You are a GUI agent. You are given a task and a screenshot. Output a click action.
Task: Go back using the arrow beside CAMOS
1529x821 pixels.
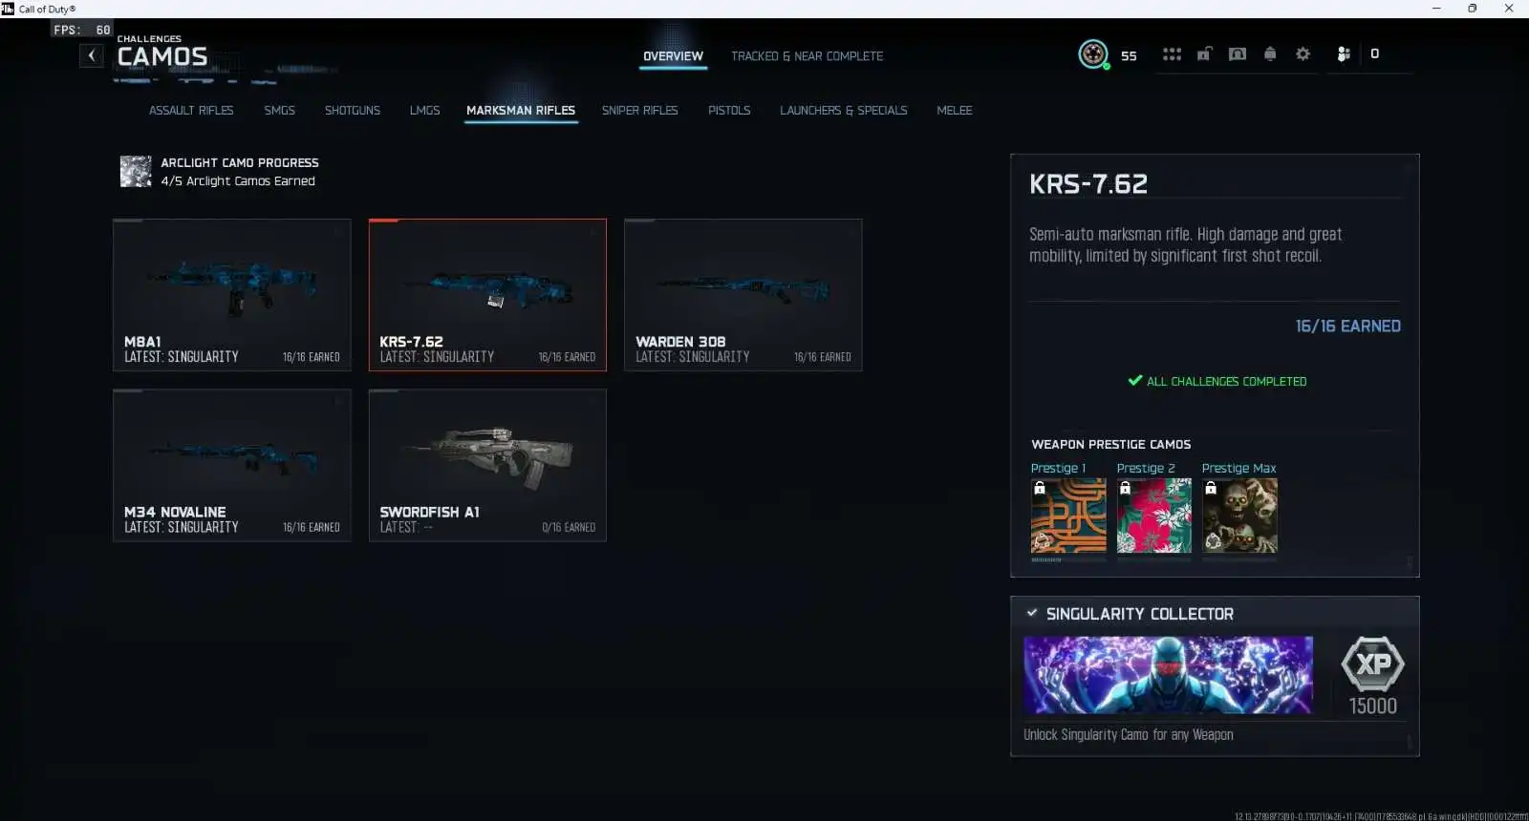92,55
